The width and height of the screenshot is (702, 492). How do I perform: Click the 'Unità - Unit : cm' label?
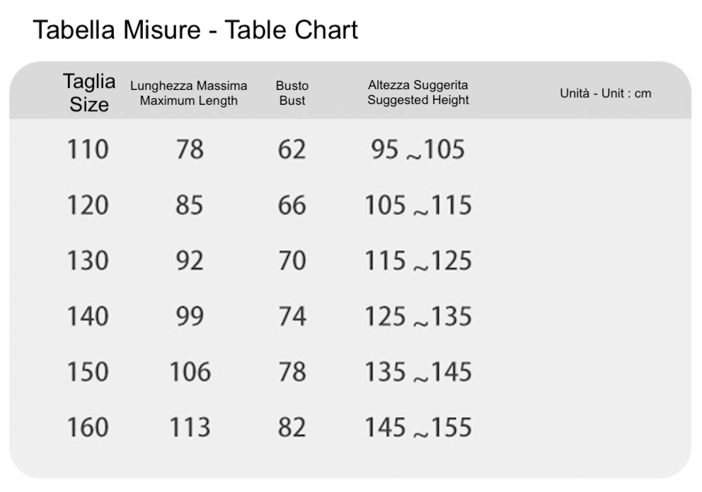(x=605, y=93)
